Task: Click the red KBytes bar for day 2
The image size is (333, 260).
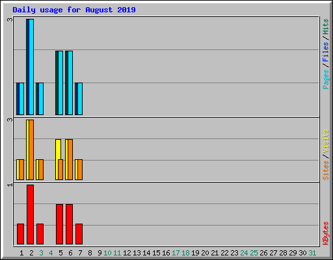Action: (30, 214)
